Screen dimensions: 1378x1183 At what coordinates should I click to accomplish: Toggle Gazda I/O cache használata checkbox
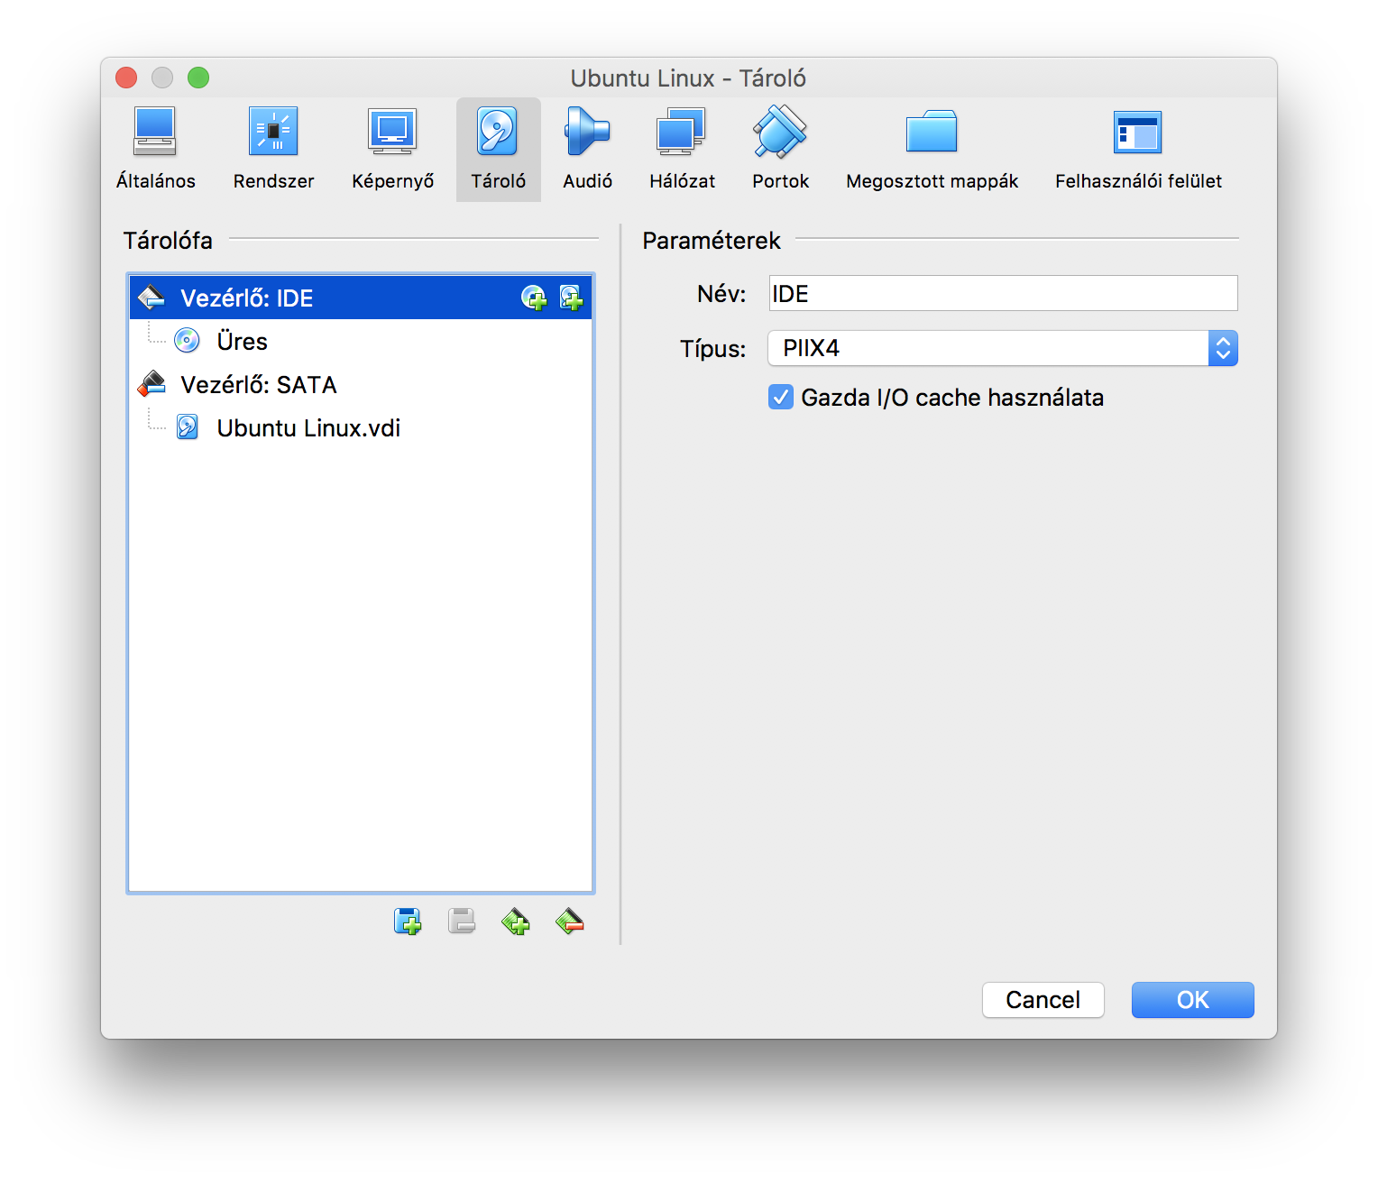click(x=781, y=397)
